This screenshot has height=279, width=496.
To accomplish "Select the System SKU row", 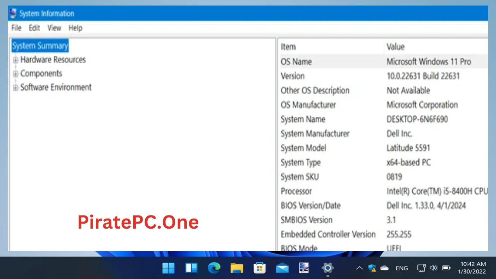I will coord(383,177).
